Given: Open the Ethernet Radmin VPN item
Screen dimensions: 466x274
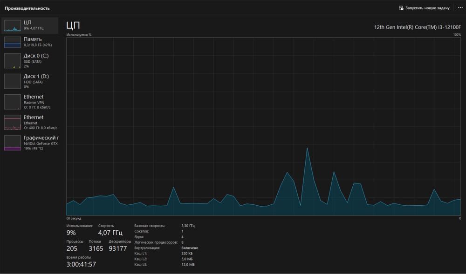Looking at the screenshot, I should 30,102.
